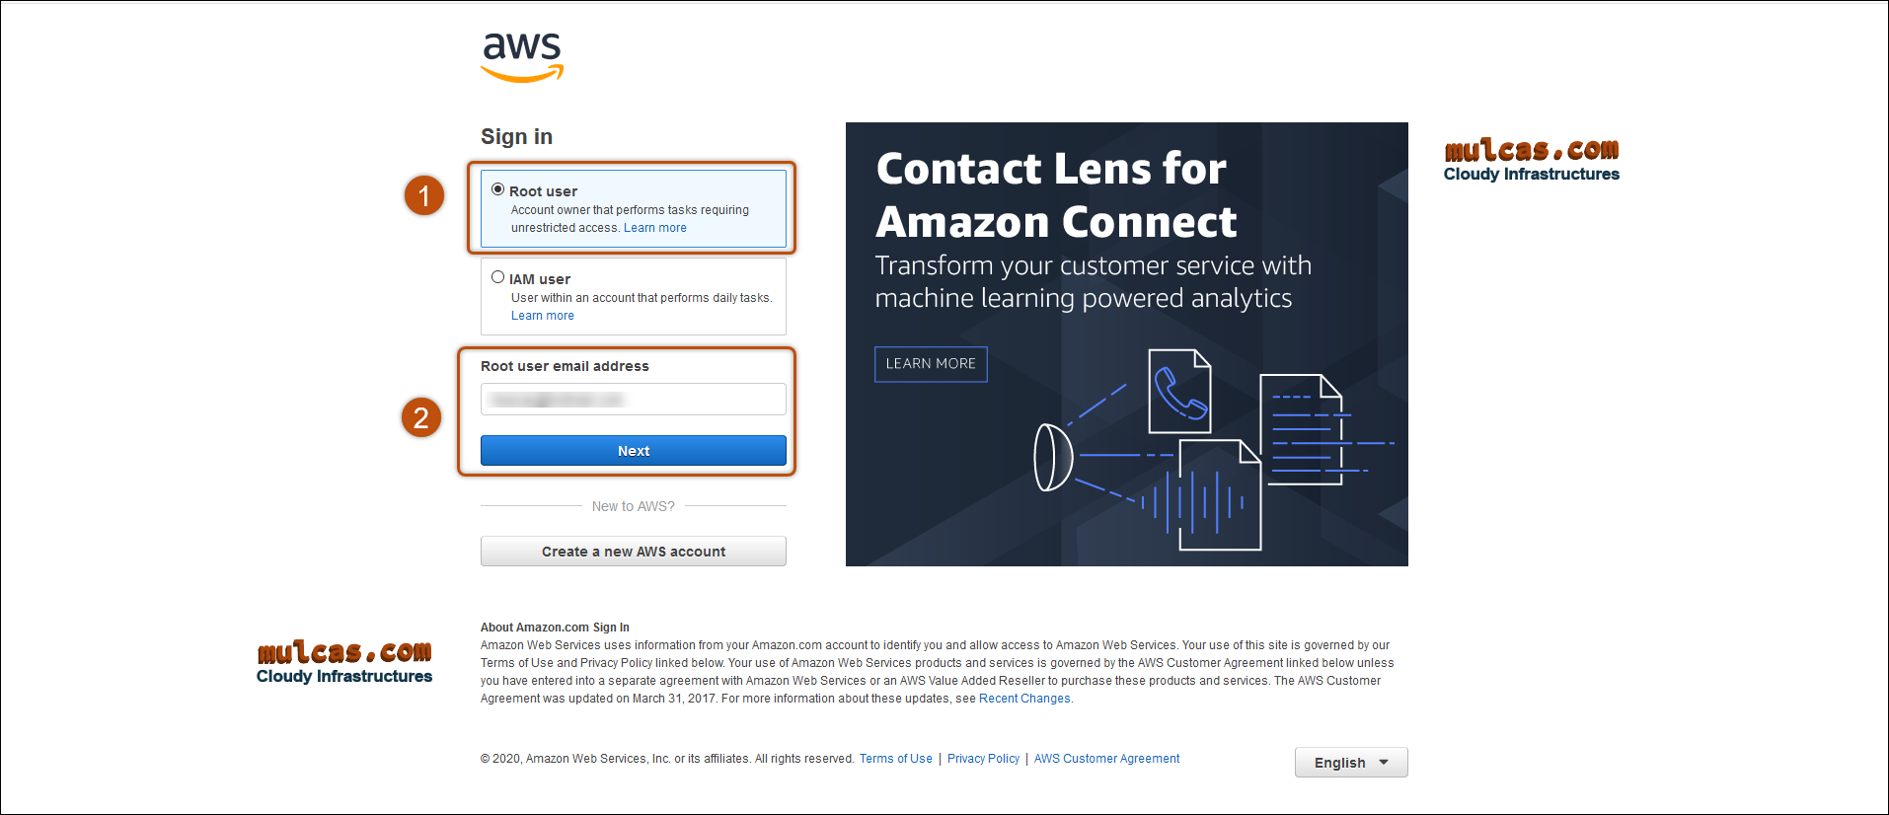Click the orange step 1 badge
Image resolution: width=1889 pixels, height=815 pixels.
click(424, 195)
